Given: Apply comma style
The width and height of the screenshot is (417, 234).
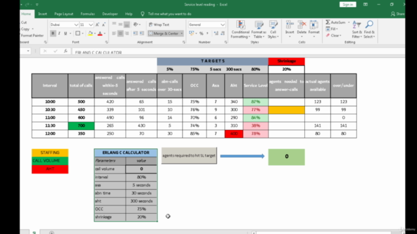Looking at the screenshot, I should (x=207, y=33).
